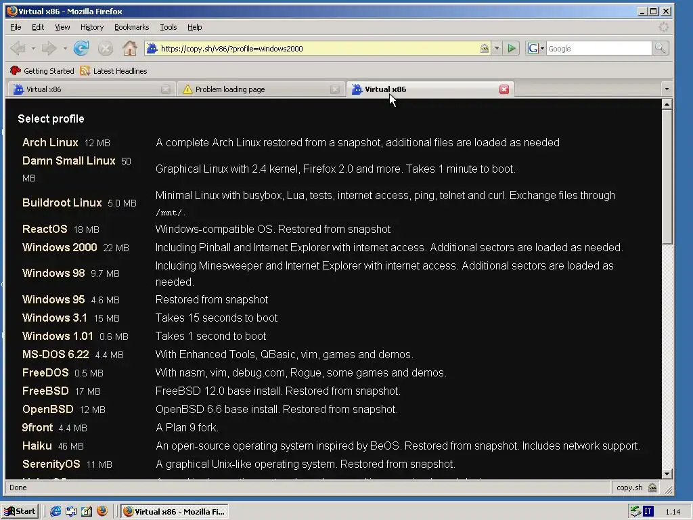Select the FreeBSD profile
The width and height of the screenshot is (693, 520).
click(45, 391)
